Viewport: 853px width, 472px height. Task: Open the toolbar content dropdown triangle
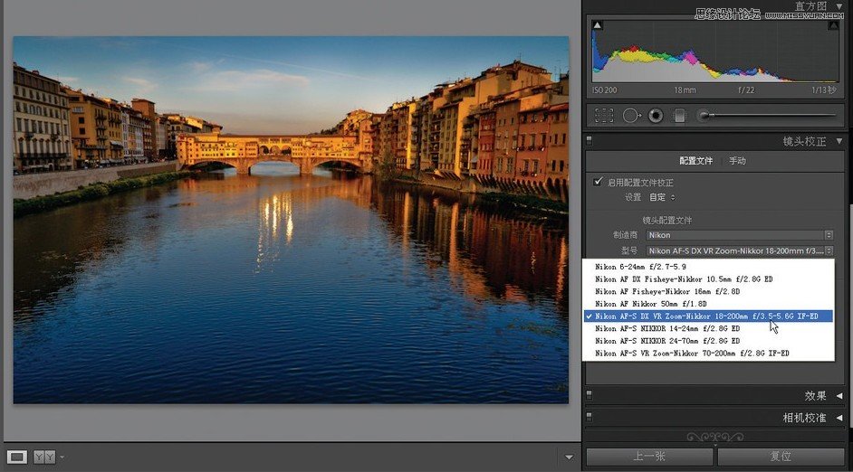point(569,458)
